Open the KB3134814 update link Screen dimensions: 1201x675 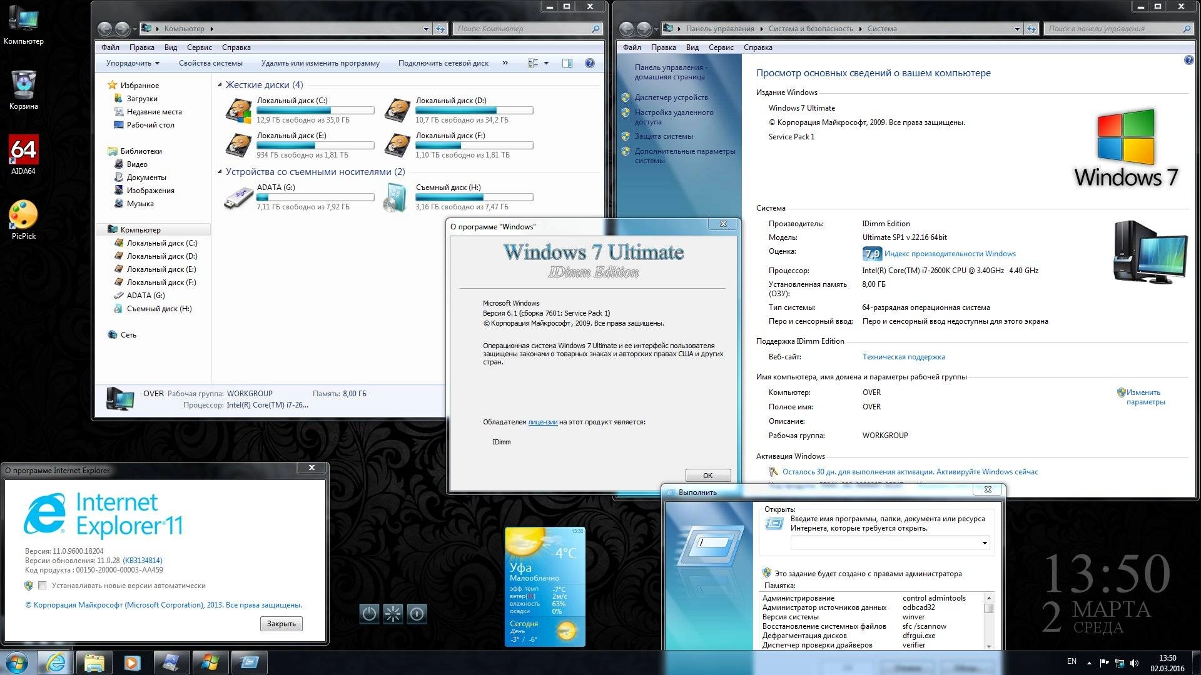(x=143, y=561)
